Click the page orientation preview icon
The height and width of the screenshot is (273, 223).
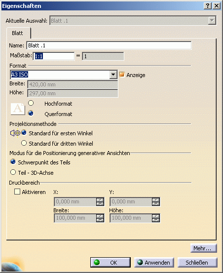18,109
